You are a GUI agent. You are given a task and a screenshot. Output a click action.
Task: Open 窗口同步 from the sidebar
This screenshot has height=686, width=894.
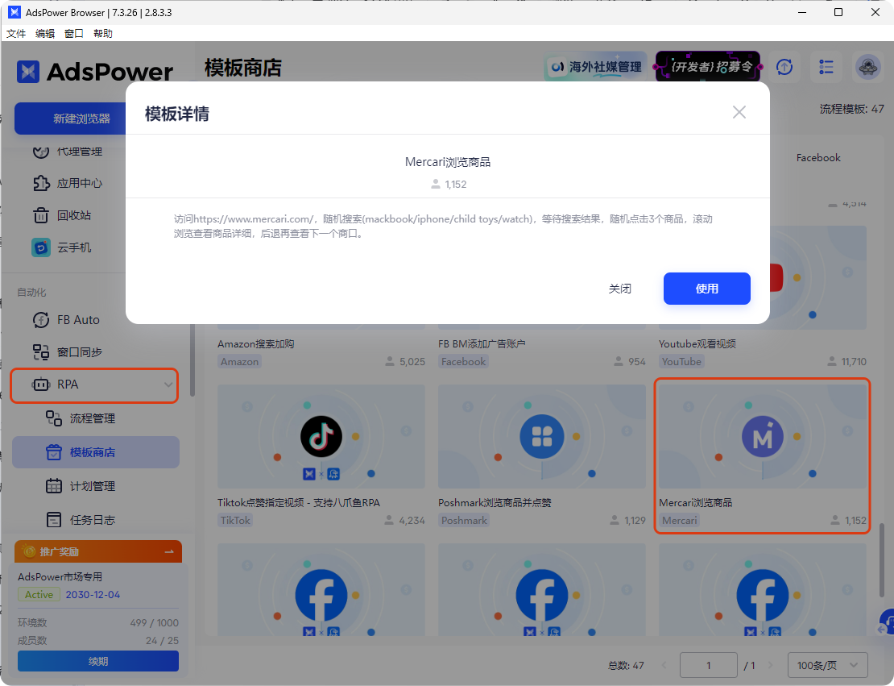(39, 352)
